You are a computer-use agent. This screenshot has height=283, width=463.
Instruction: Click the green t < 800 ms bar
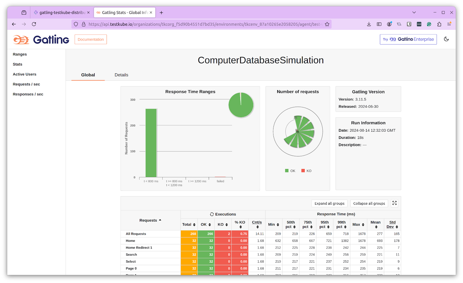(x=151, y=143)
